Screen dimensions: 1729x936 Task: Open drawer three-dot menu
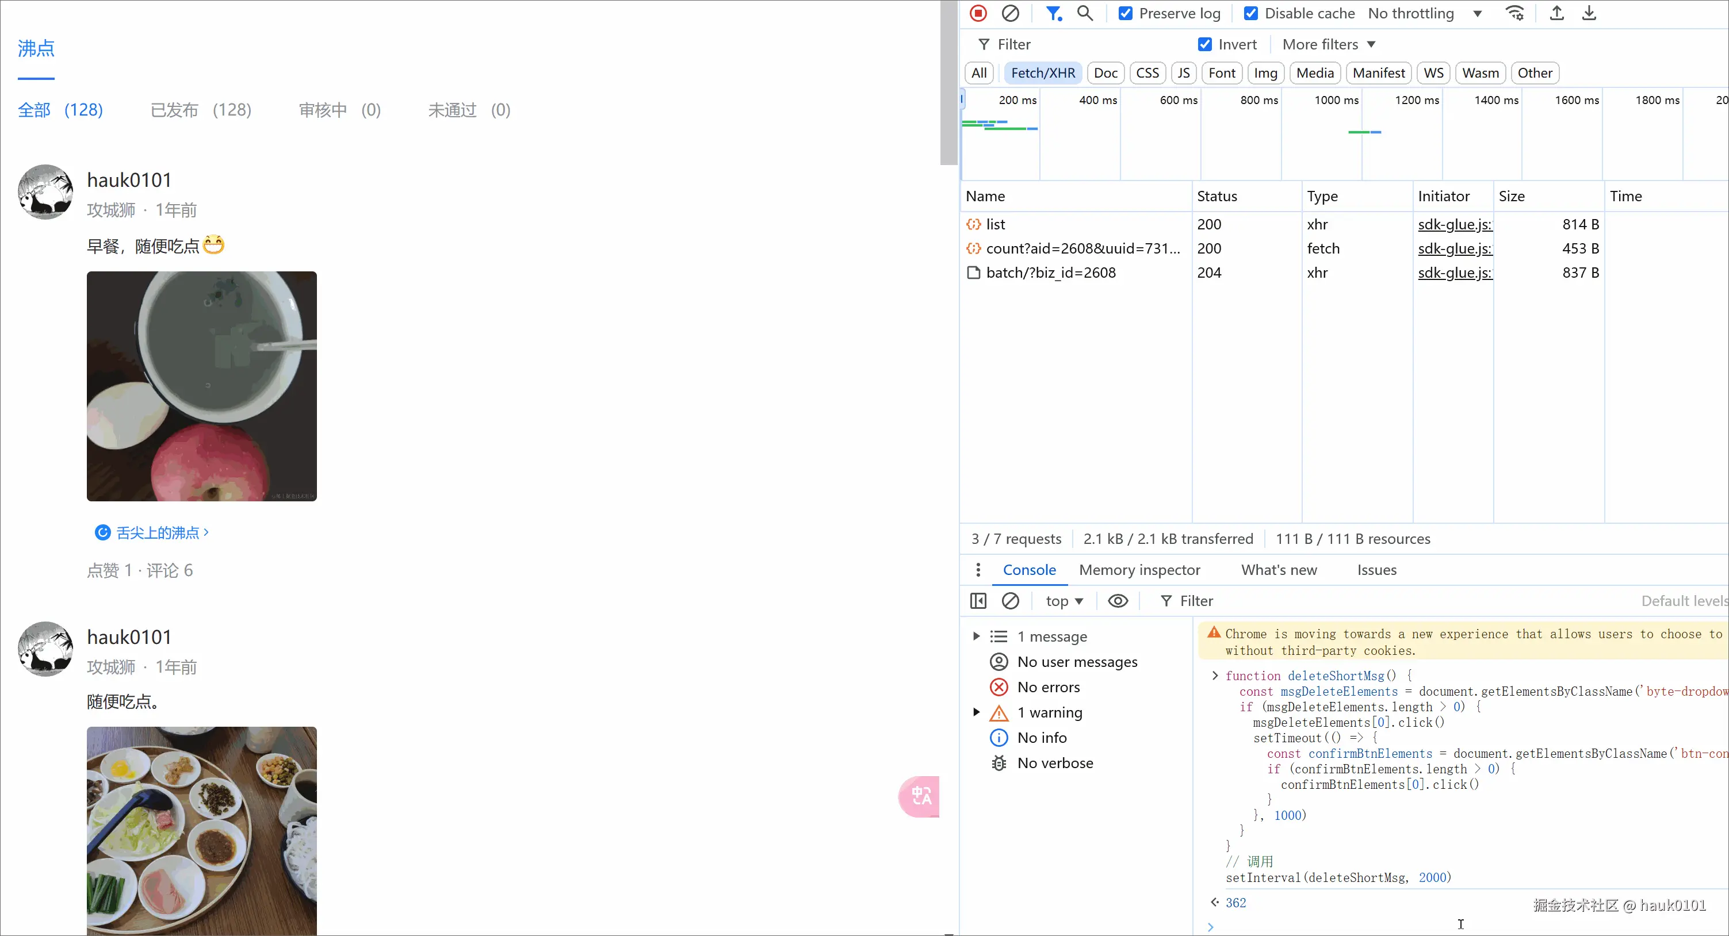point(978,570)
